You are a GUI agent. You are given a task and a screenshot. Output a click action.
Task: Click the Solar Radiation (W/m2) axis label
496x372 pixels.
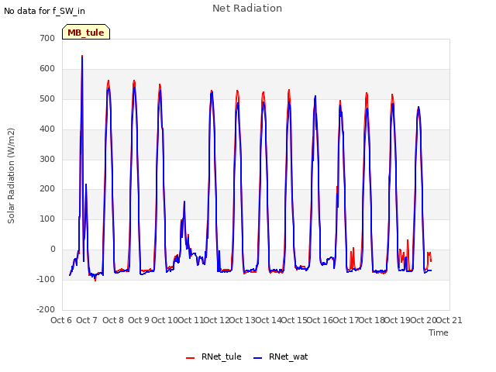11,176
